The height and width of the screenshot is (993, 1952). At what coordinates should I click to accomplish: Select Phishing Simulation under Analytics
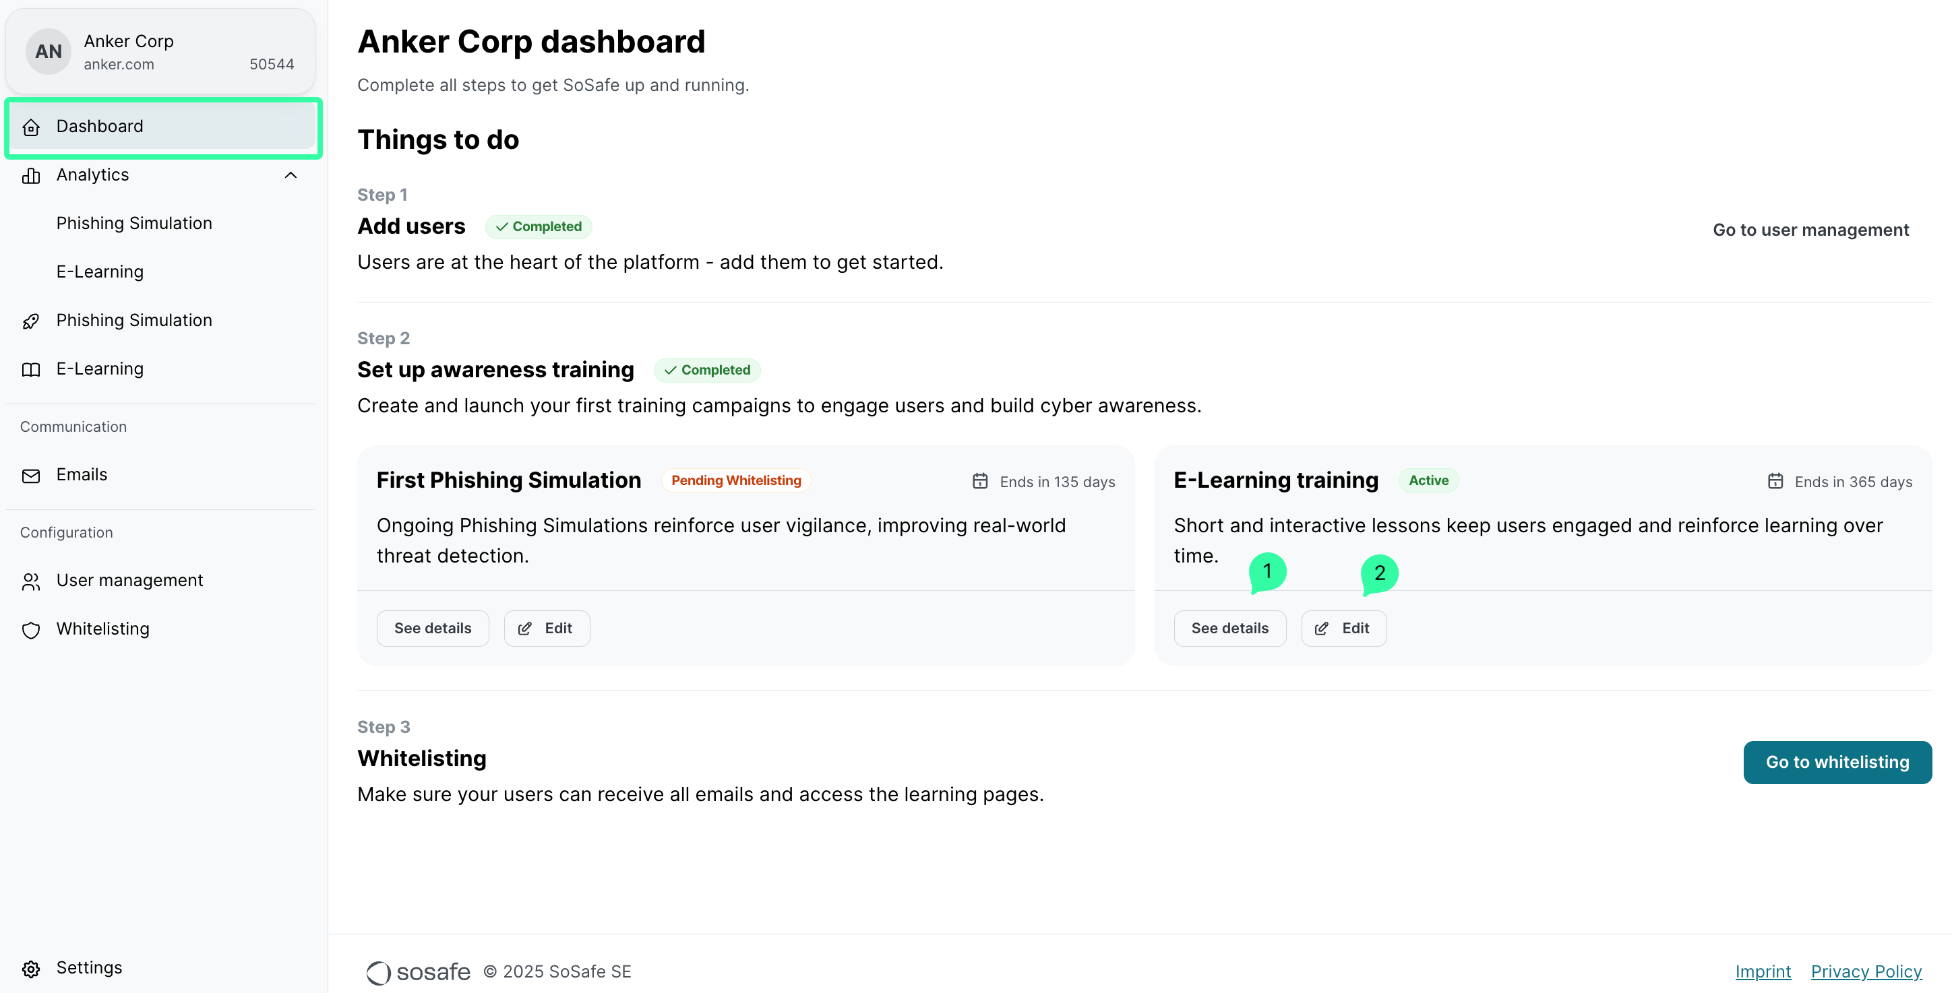[134, 224]
